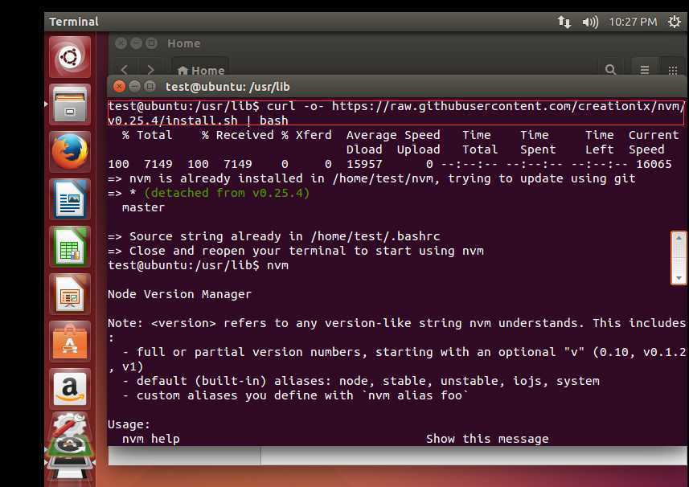Screen dimensions: 689x487
Task: Open Ubuntu Software Center from launcher
Action: (70, 342)
